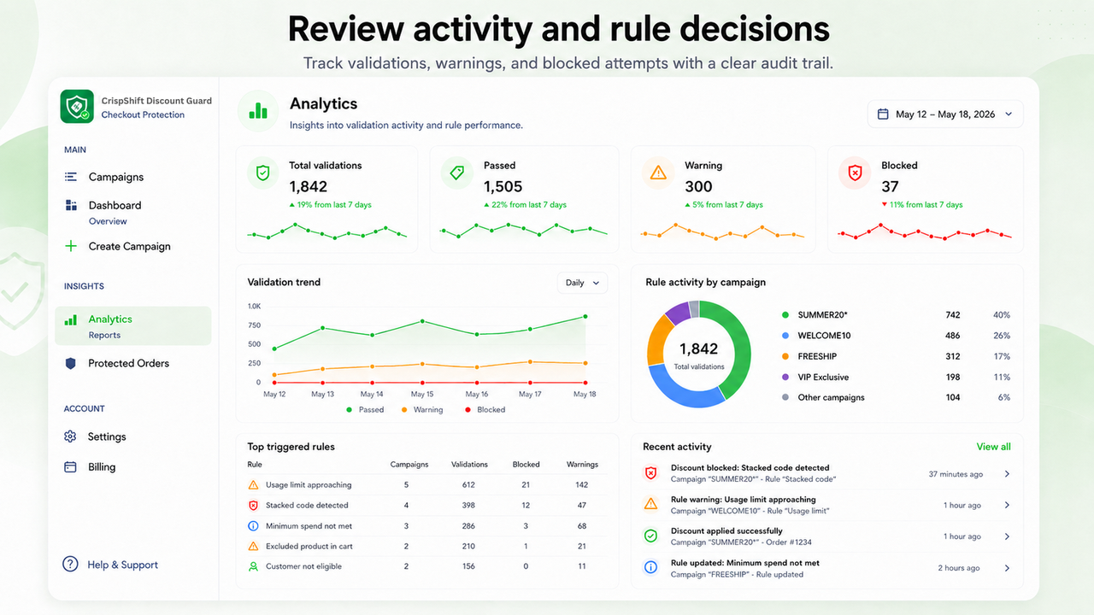Click the blue WELCOME10 legend dot
Screen dimensions: 1094x615
tap(785, 336)
